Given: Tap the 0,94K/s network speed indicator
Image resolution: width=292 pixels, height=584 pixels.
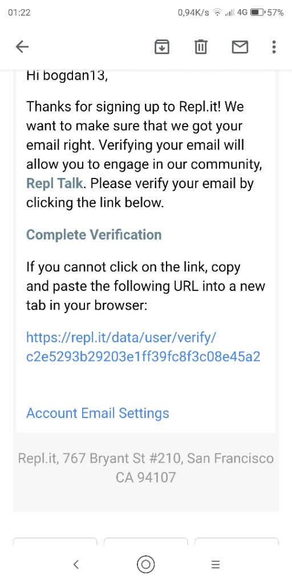Looking at the screenshot, I should pos(193,13).
